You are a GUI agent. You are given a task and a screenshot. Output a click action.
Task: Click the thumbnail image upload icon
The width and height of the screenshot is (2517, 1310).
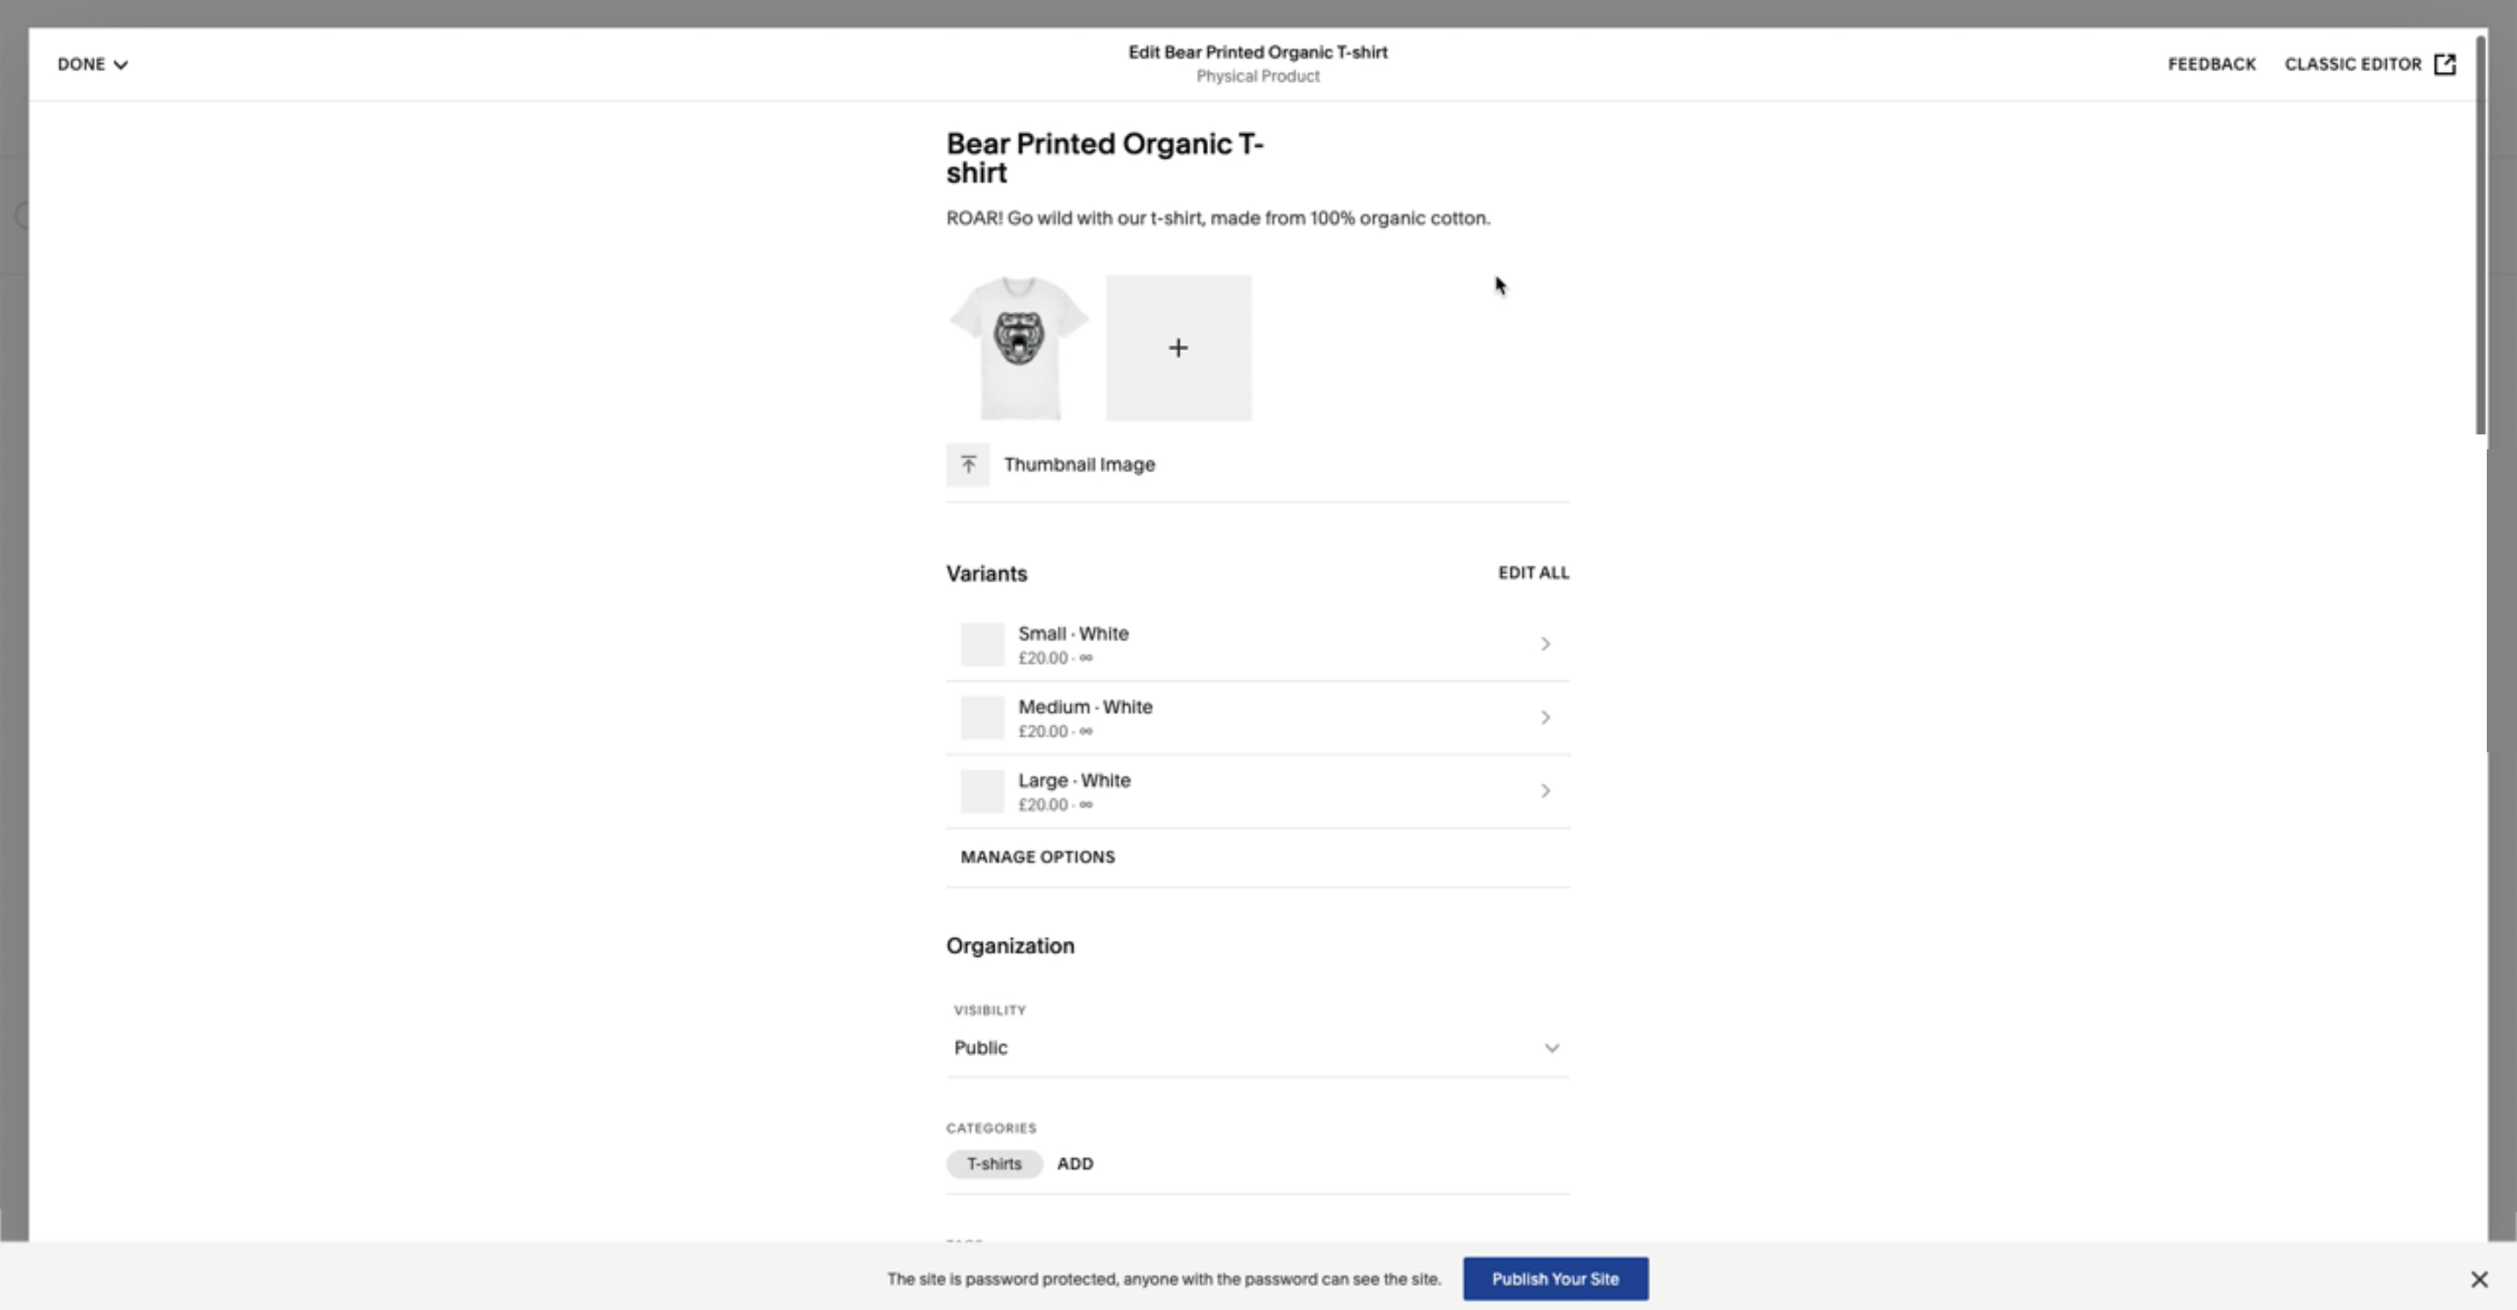[968, 464]
